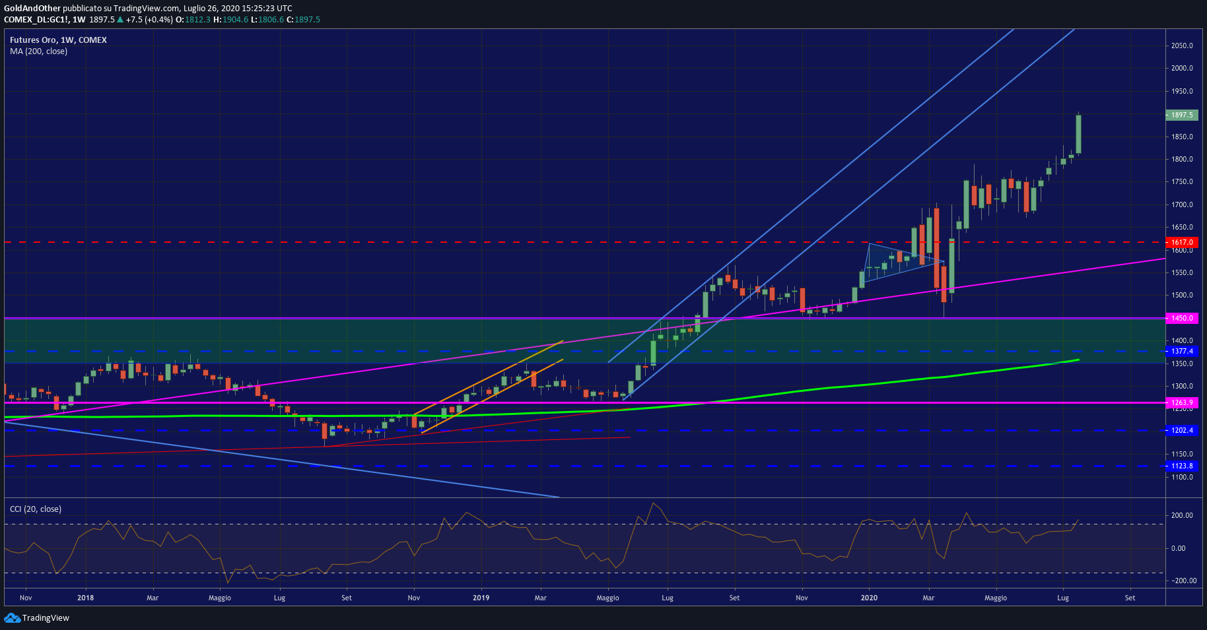
Task: Click the blue 1123.8 price label
Action: pyautogui.click(x=1182, y=466)
